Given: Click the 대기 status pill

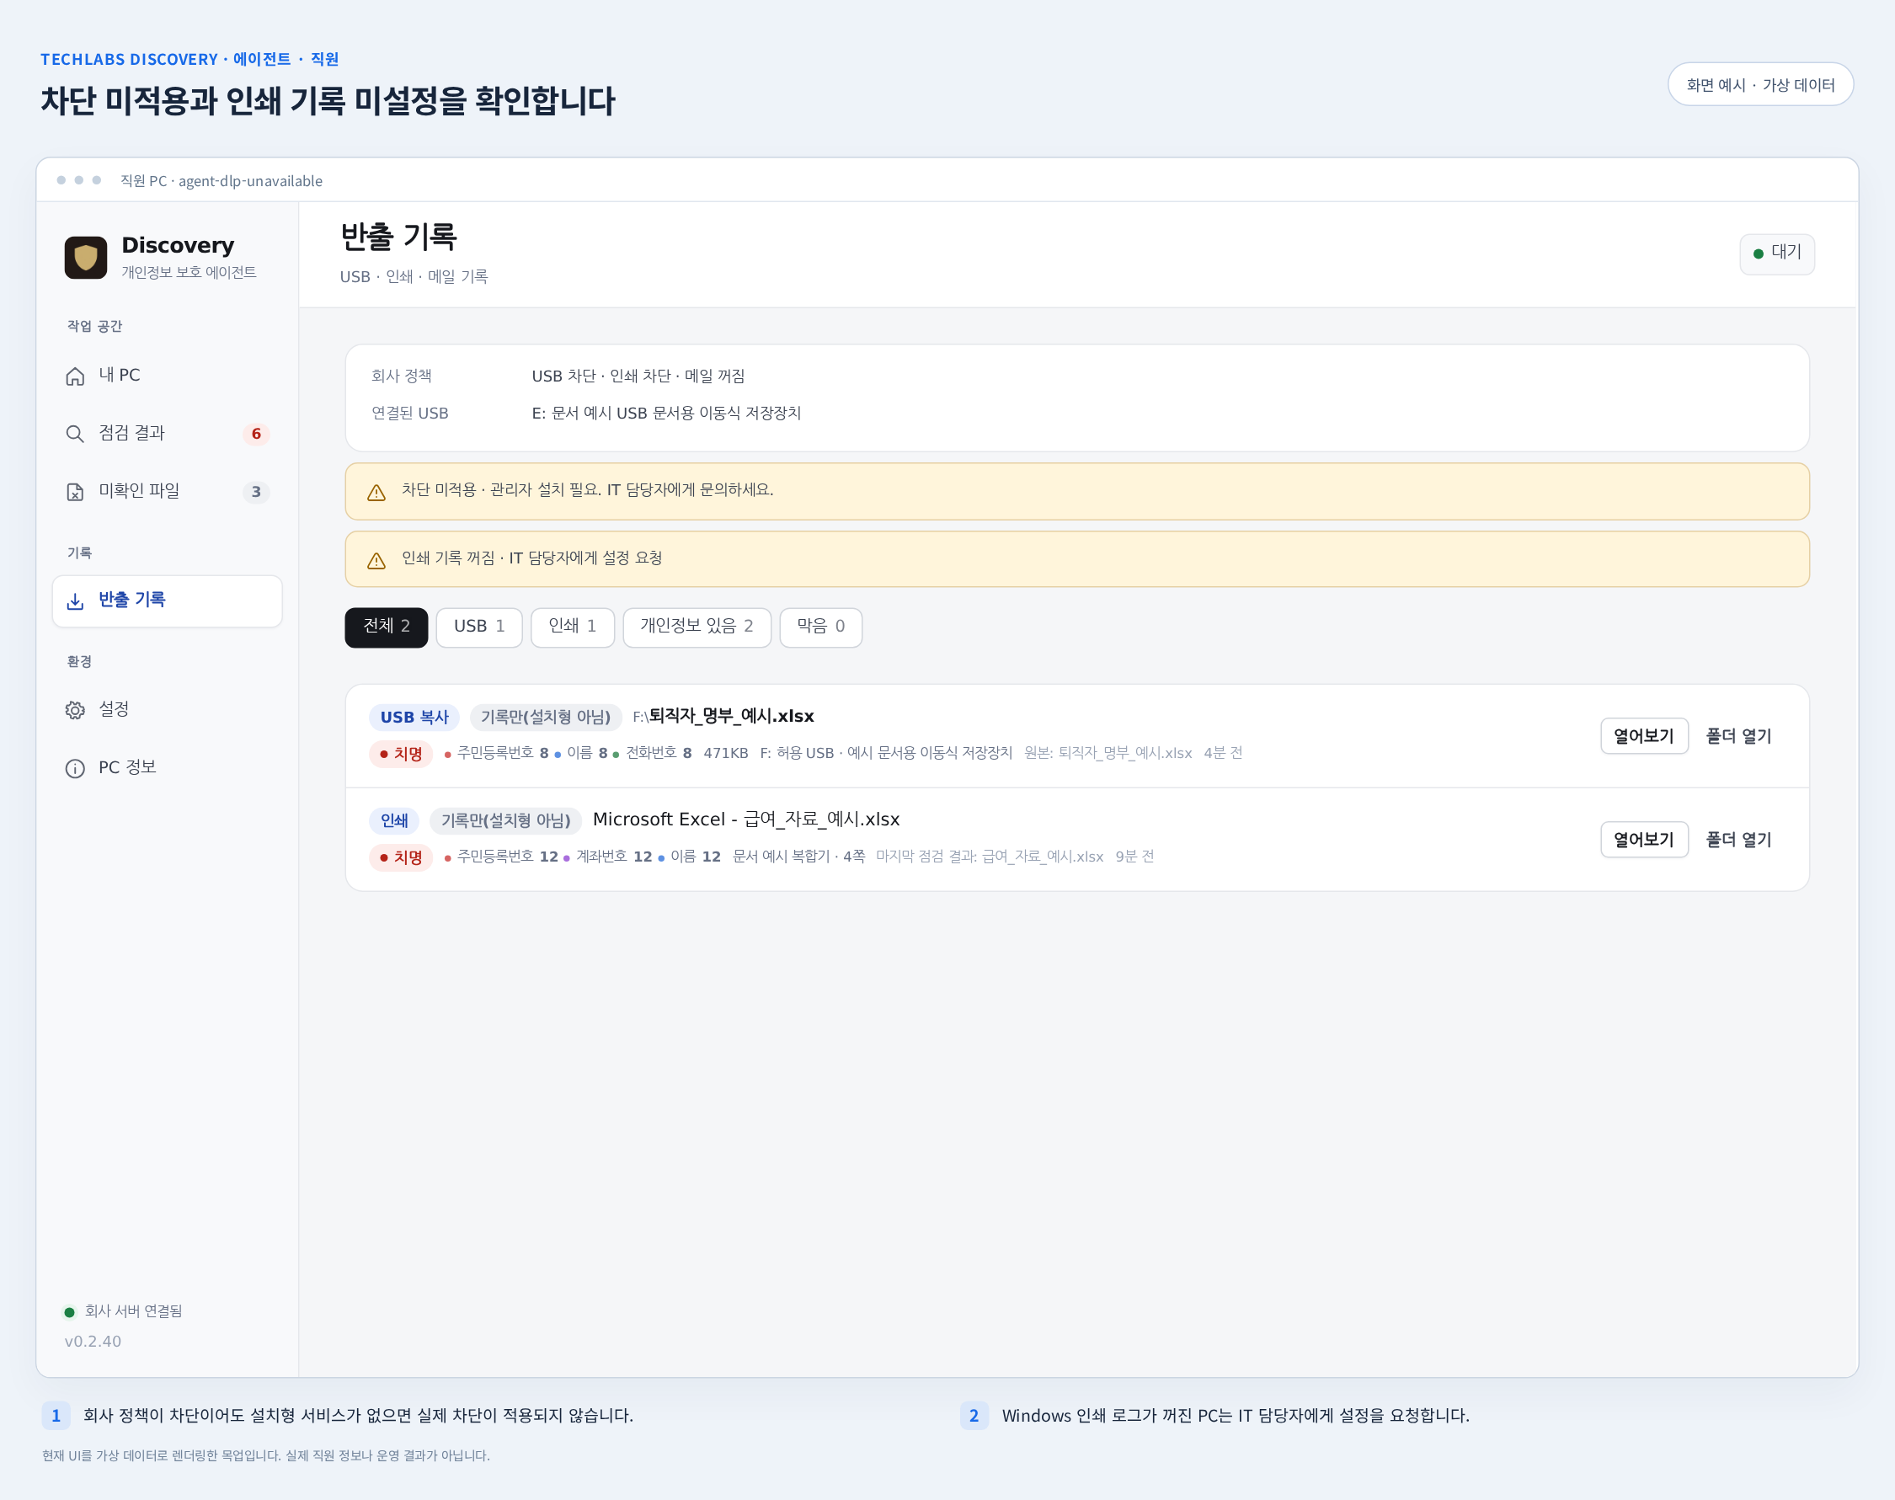Looking at the screenshot, I should point(1777,253).
